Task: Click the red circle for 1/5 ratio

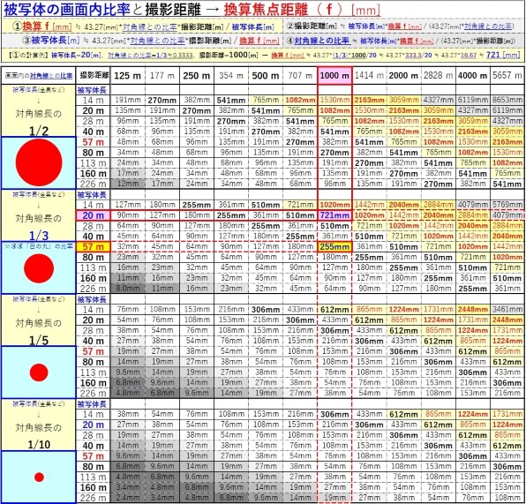Action: pyautogui.click(x=39, y=372)
